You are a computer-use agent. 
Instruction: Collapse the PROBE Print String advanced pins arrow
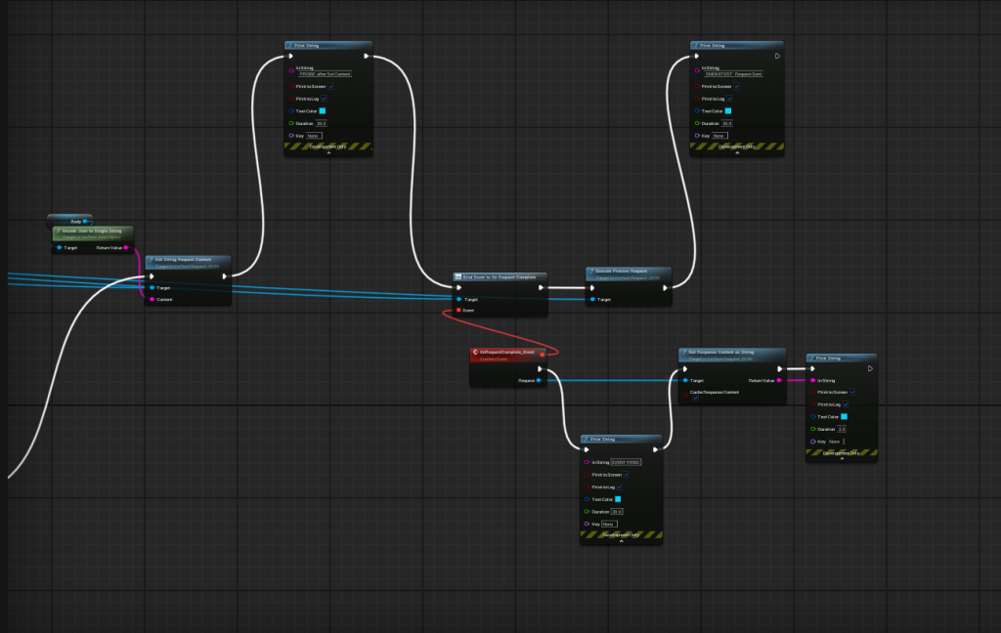tap(328, 153)
